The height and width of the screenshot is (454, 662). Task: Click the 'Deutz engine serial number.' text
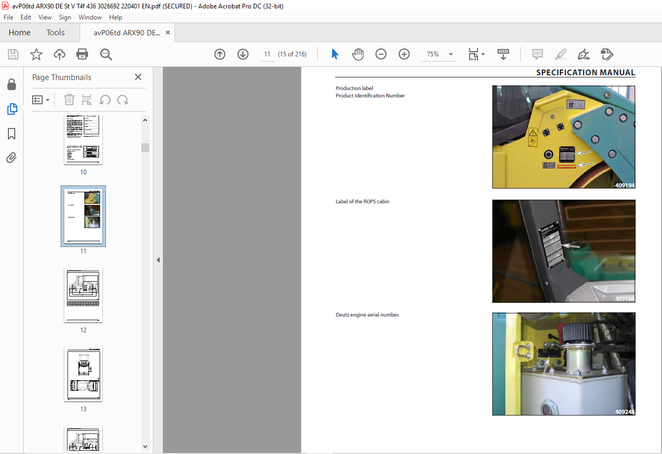[367, 315]
